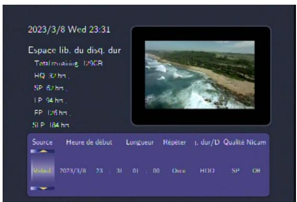Change the recording target HDD

[x=207, y=171]
